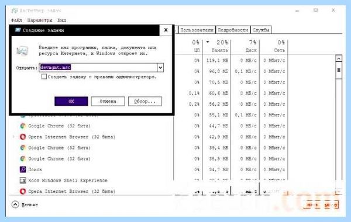Viewport: 351px width, 222px height.
Task: Click the Создание задачи dialog title icon
Action: 18,30
